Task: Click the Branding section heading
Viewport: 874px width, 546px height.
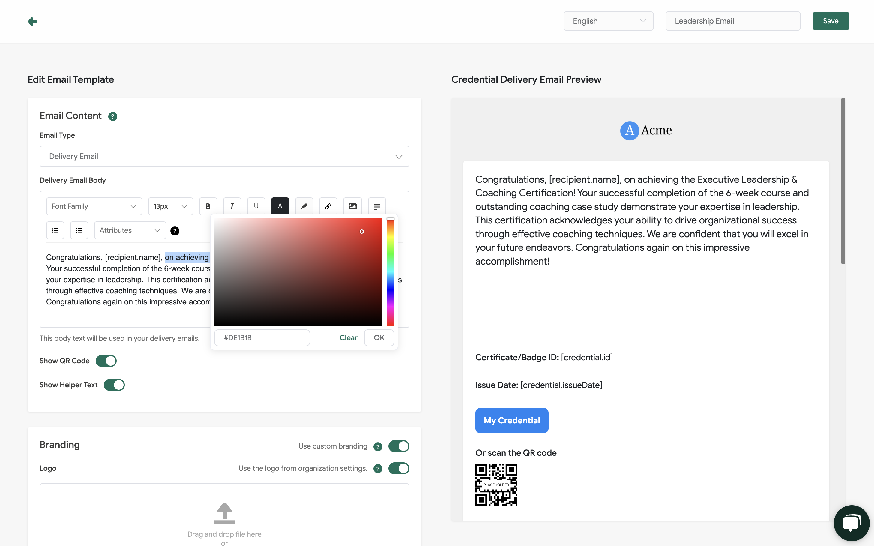Action: (60, 445)
